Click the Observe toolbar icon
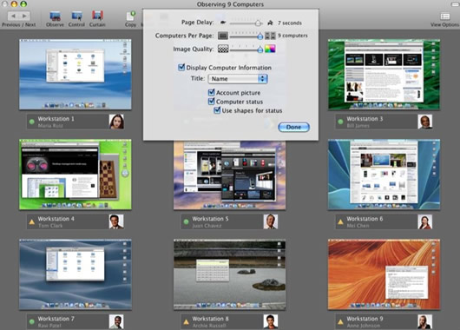The image size is (460, 330). pyautogui.click(x=56, y=16)
